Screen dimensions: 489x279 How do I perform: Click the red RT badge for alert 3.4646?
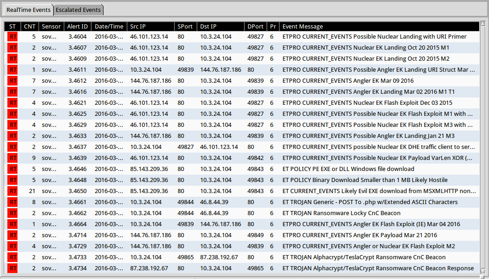(12, 169)
